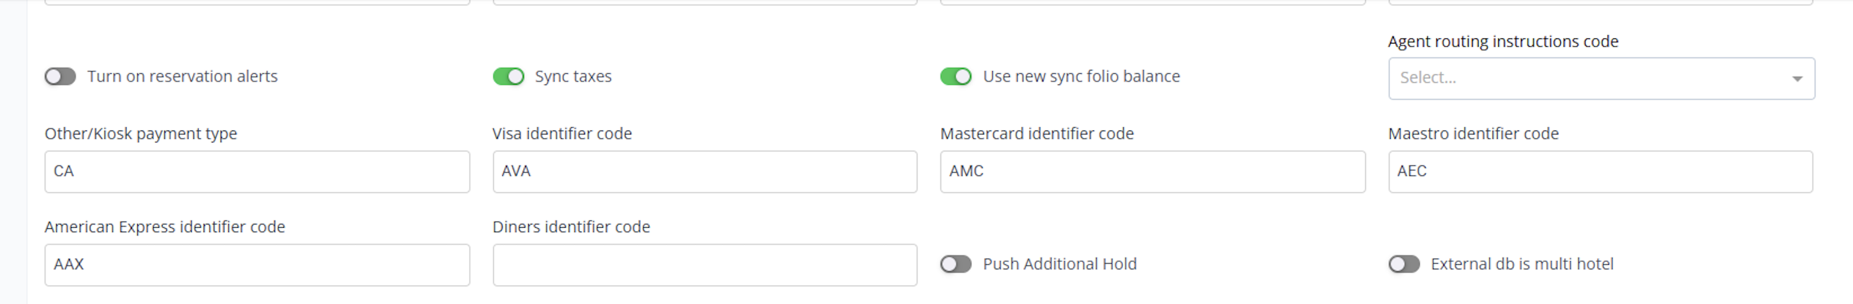Disable the Sync taxes toggle switch
This screenshot has height=304, width=1853.
click(x=508, y=77)
